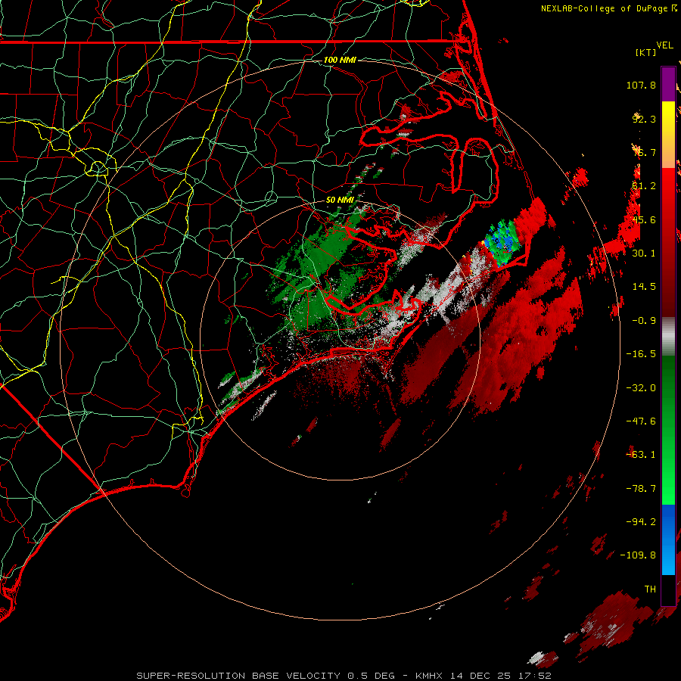
Task: Pick the blue segment of the velocity color bar
Action: [668, 540]
